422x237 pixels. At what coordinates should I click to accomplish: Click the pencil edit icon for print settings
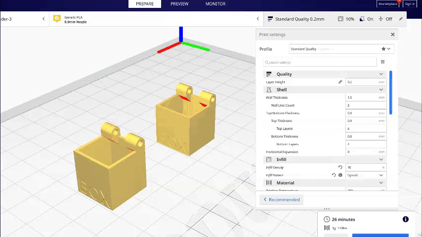[x=401, y=19]
